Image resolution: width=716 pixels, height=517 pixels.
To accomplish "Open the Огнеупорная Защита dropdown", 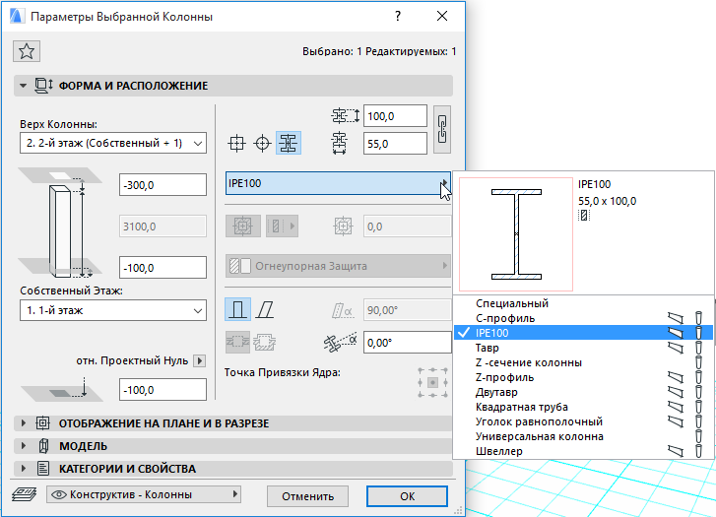I will pos(338,266).
